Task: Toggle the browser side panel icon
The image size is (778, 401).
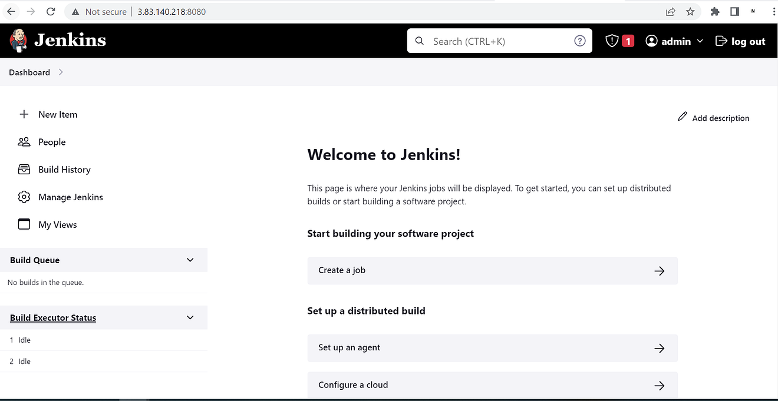Action: tap(734, 11)
